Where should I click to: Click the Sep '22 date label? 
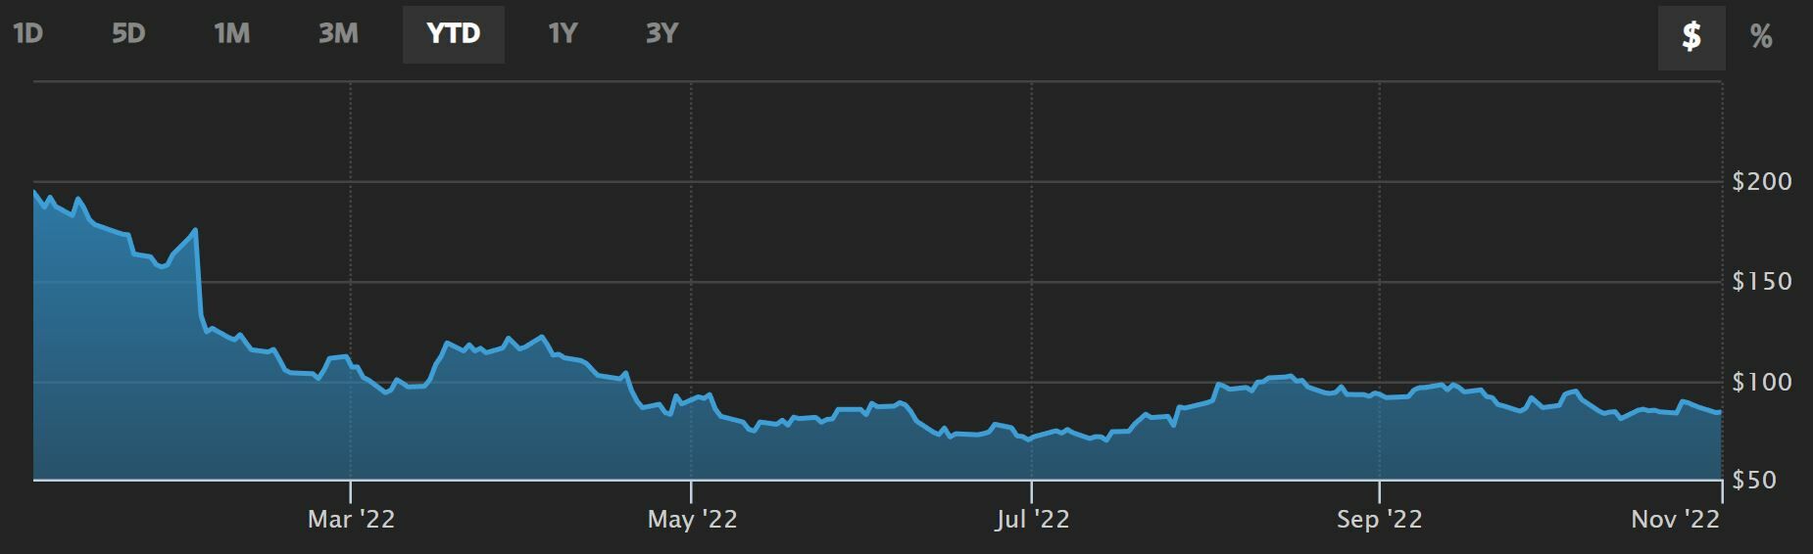tap(1379, 520)
